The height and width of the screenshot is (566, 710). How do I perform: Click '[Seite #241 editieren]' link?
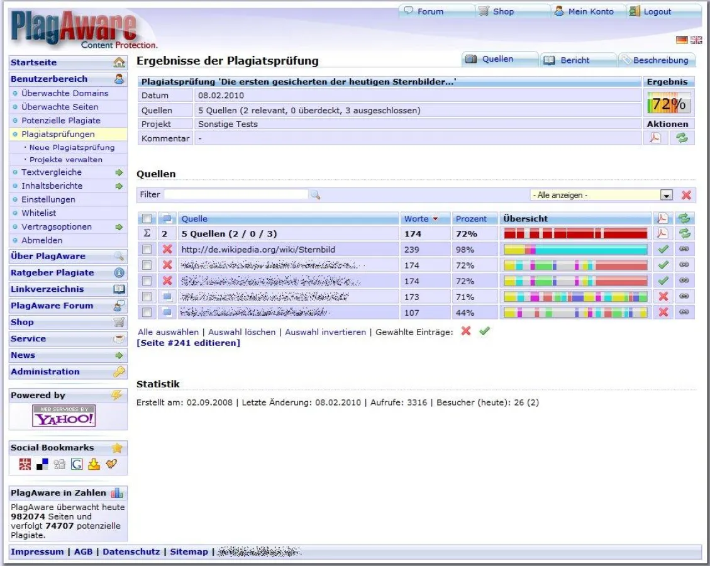coord(189,343)
